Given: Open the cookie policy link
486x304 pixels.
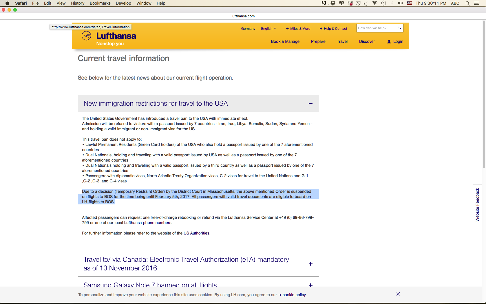Looking at the screenshot, I should pos(293,295).
